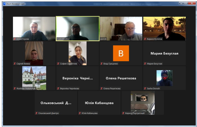Select the Yurii Horelov active speaker video

click(77, 28)
